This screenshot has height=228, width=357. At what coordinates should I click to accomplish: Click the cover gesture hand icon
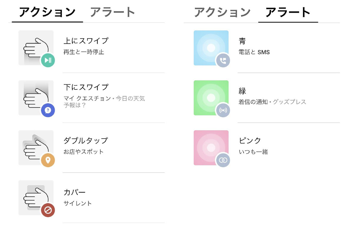click(x=35, y=197)
